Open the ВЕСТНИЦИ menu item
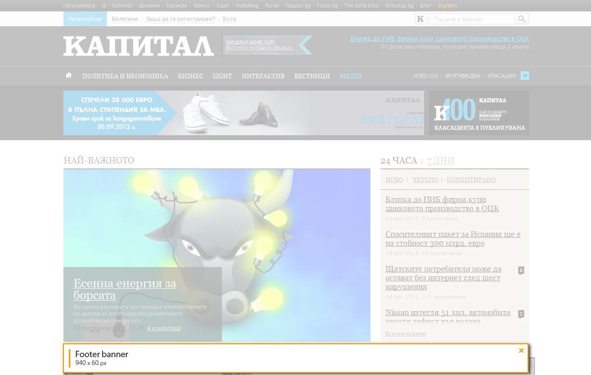 coord(312,76)
